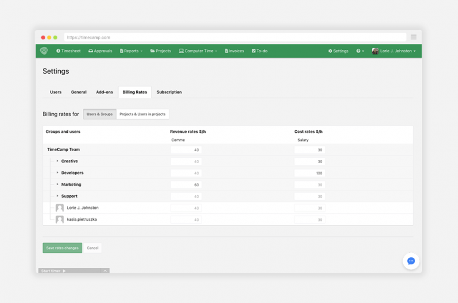Open the blue chat support bubble

click(411, 261)
